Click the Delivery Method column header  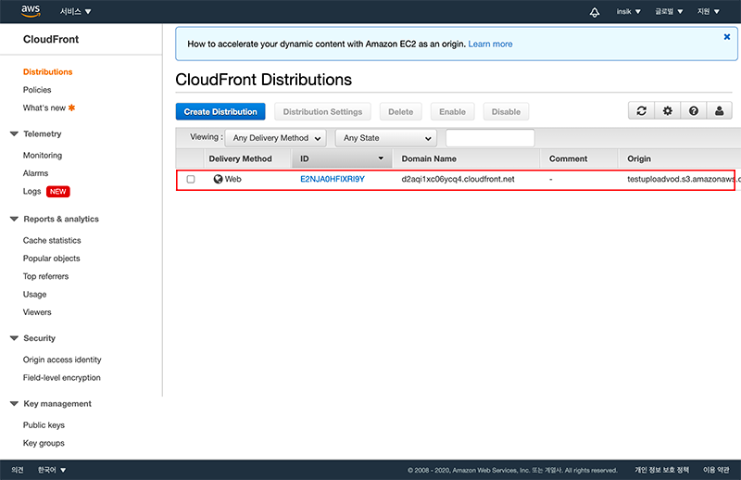(241, 158)
